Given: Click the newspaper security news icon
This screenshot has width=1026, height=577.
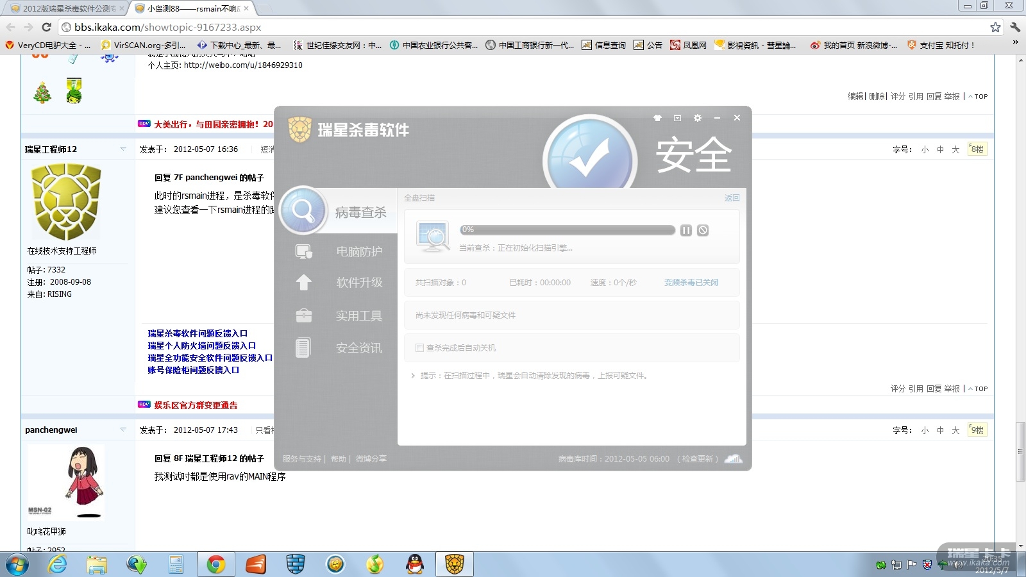Looking at the screenshot, I should coord(303,347).
